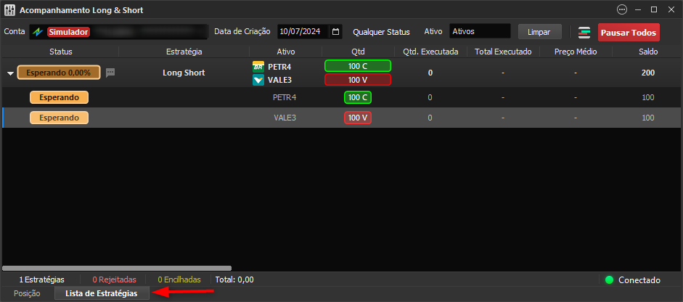Click the broker logo icon in Conta field
Image resolution: width=683 pixels, height=302 pixels.
pyautogui.click(x=38, y=32)
